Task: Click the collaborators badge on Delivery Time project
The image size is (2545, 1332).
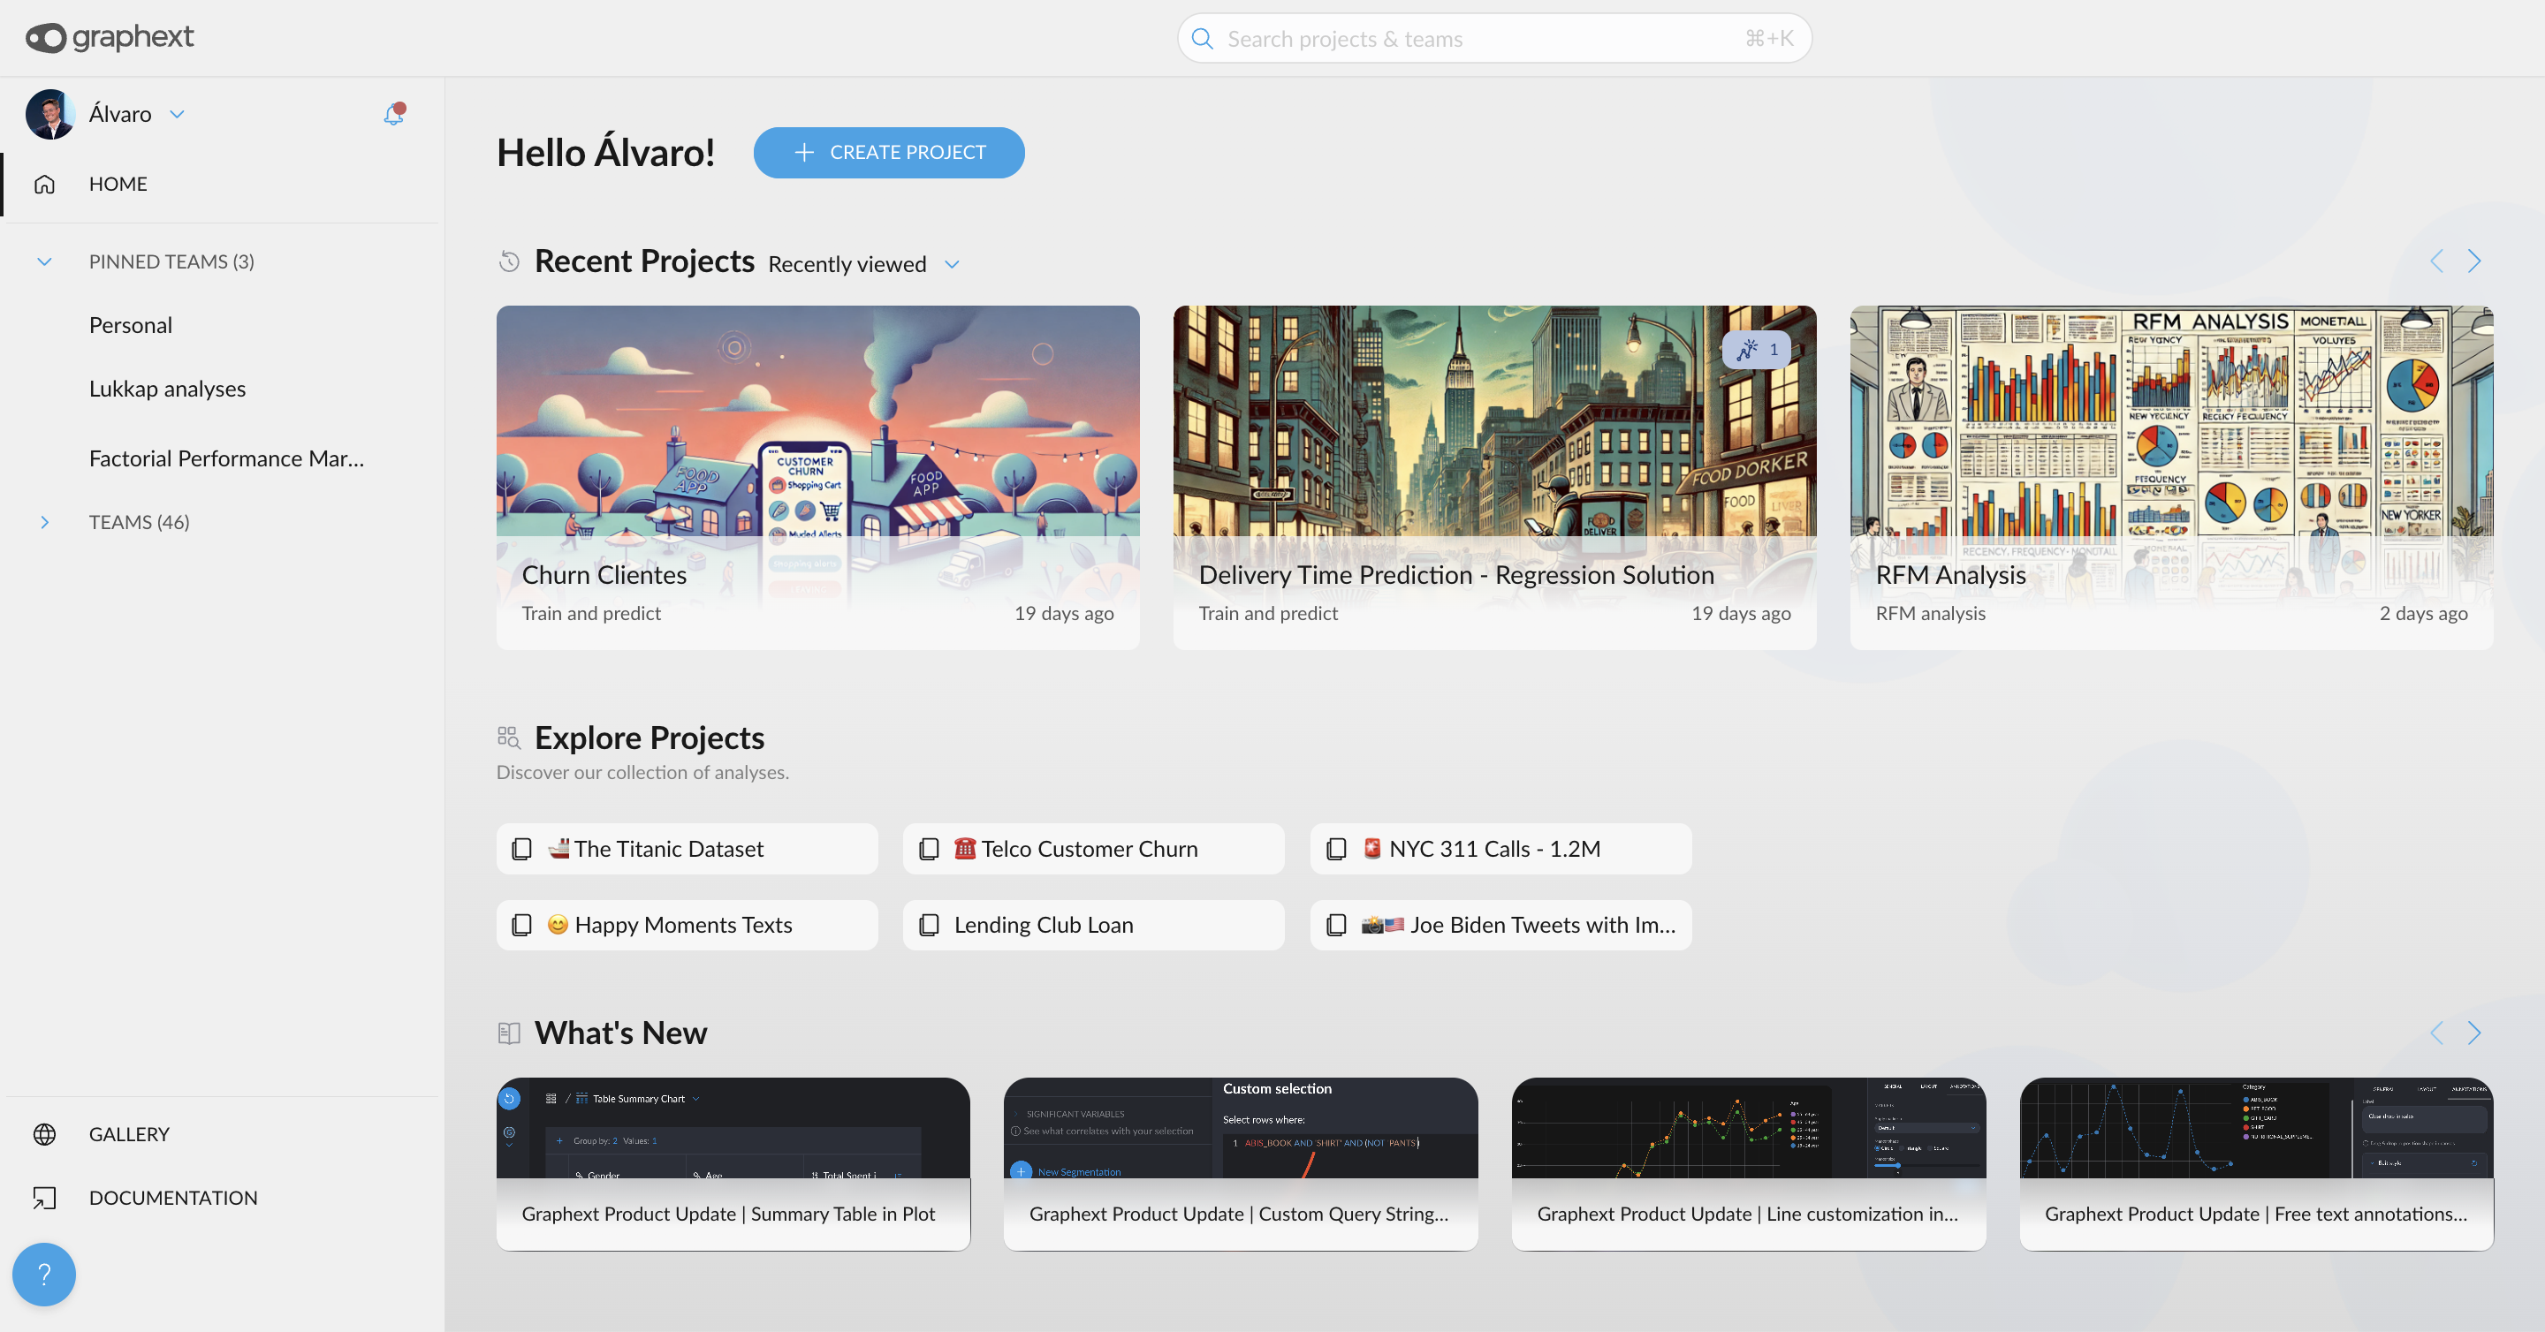Action: pyautogui.click(x=1756, y=350)
